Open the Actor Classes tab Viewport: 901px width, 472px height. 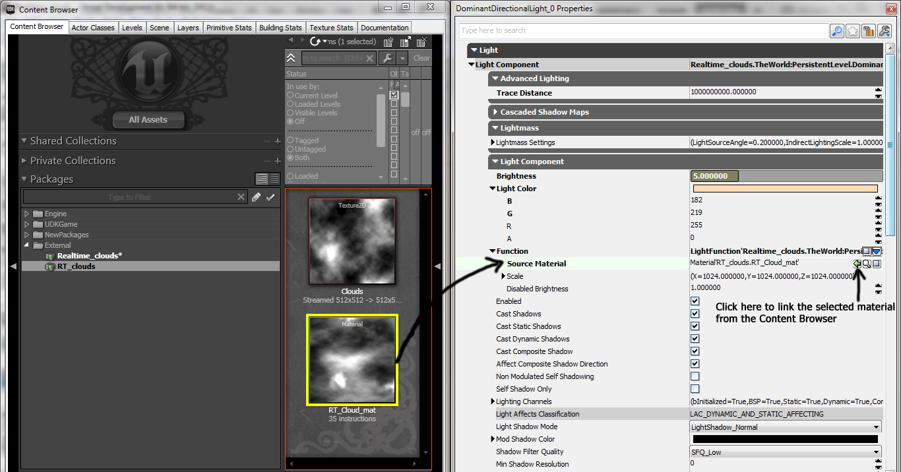tap(93, 27)
